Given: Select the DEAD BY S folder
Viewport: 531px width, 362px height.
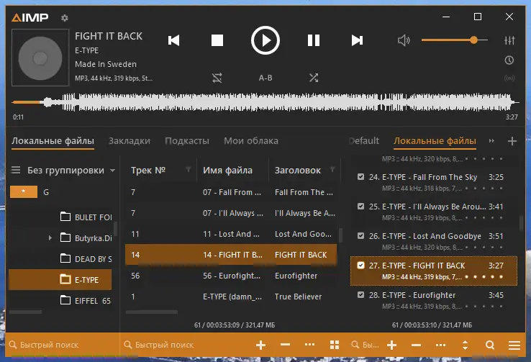Looking at the screenshot, I should click(x=86, y=258).
